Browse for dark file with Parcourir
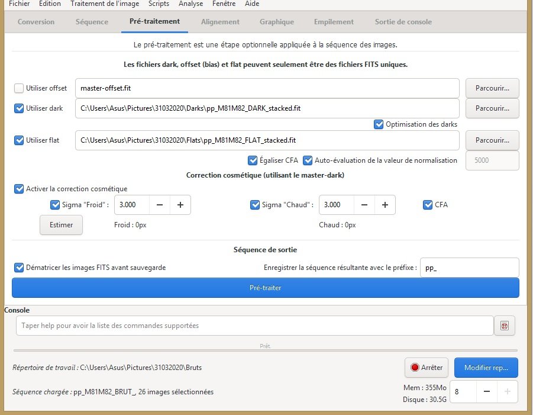This screenshot has width=533, height=415. point(492,108)
